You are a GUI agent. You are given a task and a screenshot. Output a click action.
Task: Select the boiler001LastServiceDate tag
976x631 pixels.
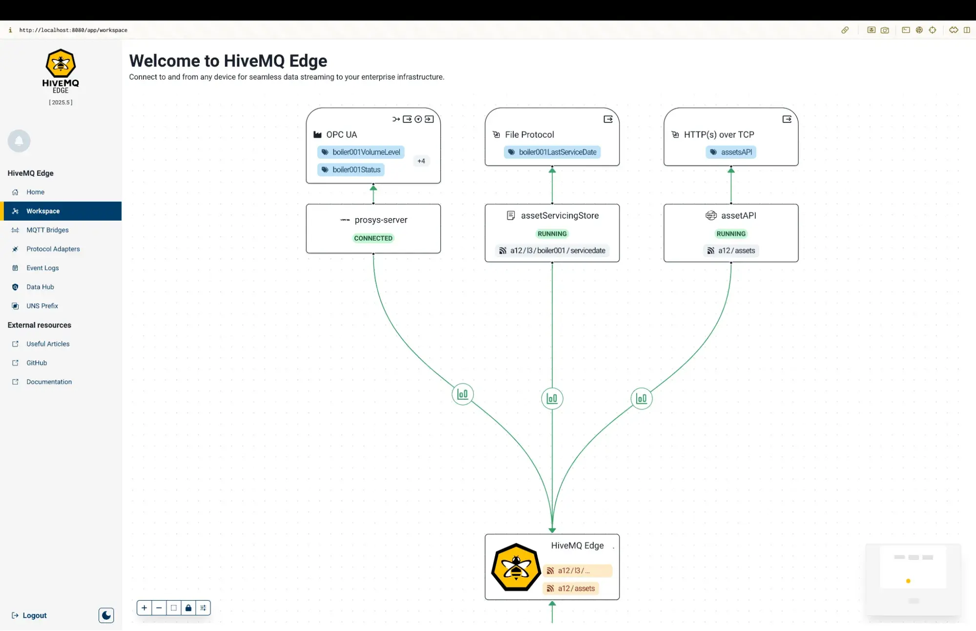552,152
